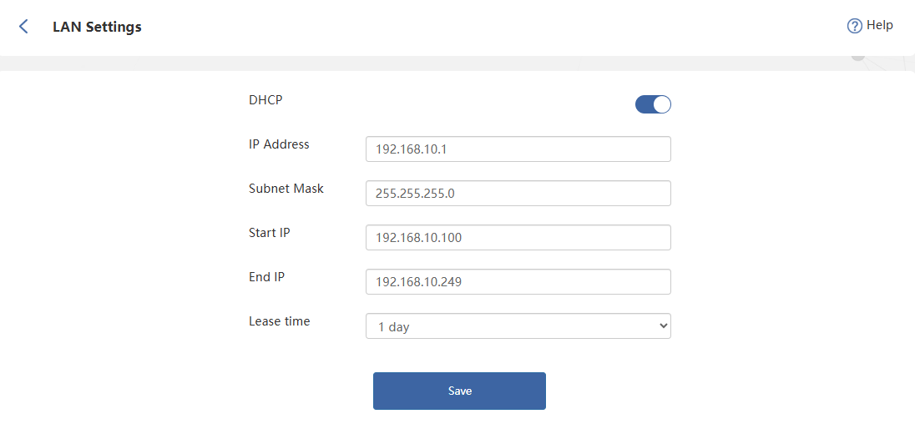Click the IP Address label
Screen dimensions: 915x434
point(279,144)
